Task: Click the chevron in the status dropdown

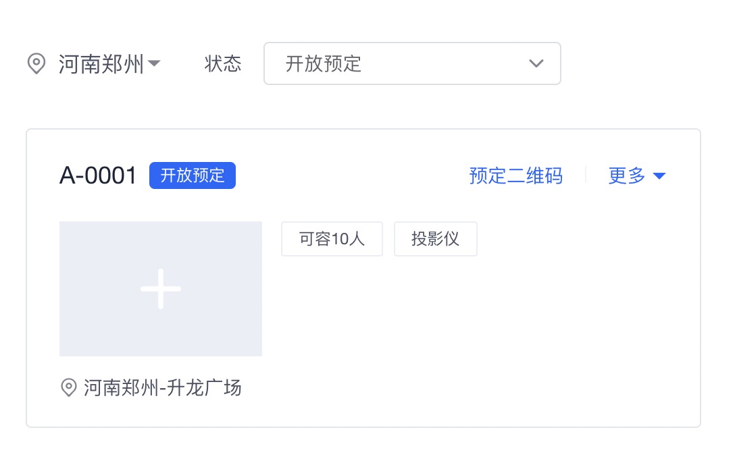Action: click(x=536, y=64)
